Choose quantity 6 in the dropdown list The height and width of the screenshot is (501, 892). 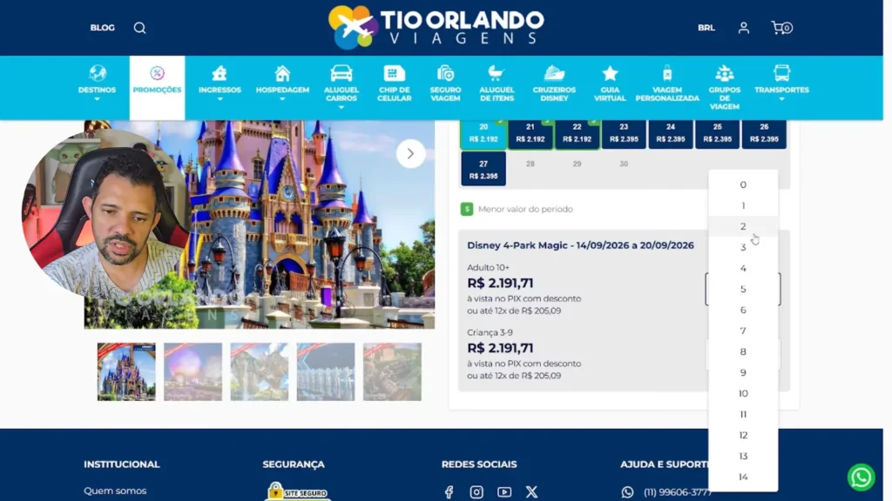[743, 311]
